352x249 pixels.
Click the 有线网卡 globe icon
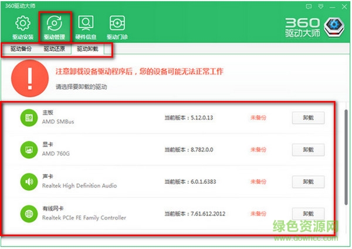point(28,213)
